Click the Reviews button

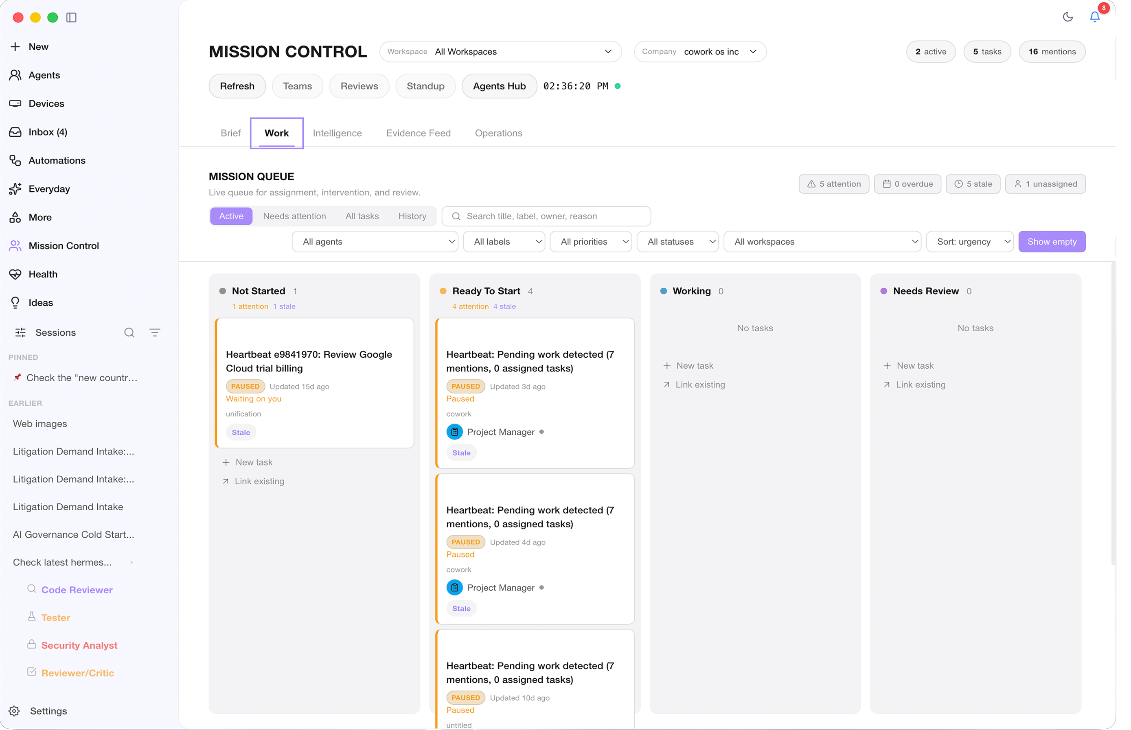(x=359, y=86)
